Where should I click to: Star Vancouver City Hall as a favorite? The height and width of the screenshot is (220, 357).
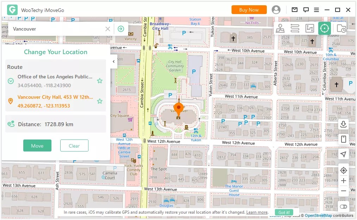point(100,101)
